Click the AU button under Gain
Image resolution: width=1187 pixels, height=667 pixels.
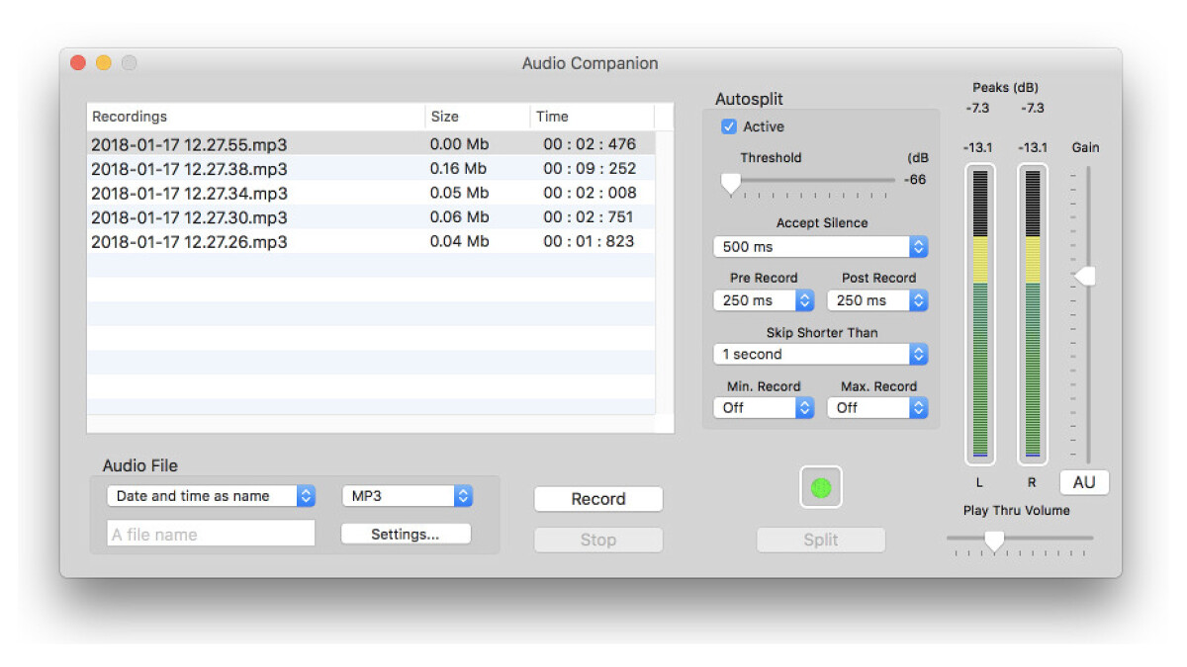pyautogui.click(x=1084, y=482)
